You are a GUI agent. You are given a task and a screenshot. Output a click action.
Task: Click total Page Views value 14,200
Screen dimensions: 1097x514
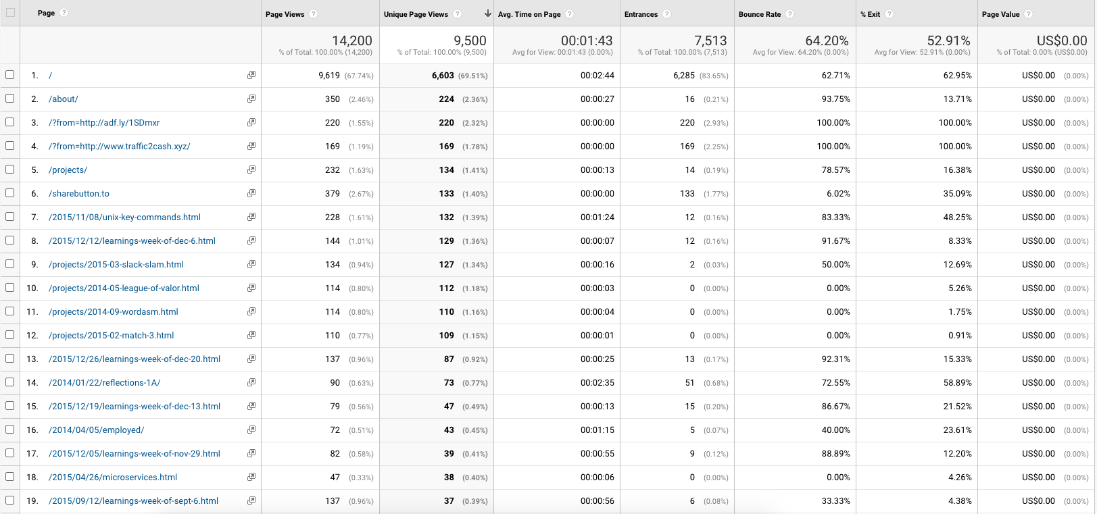[351, 41]
